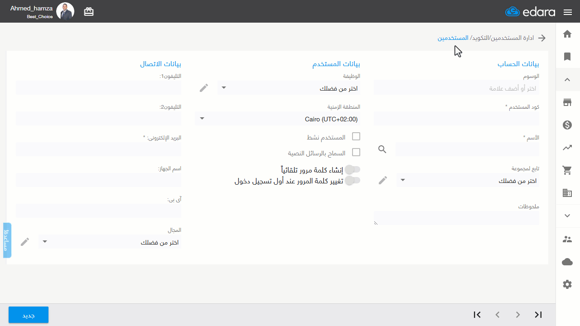Screen dimensions: 580x326
Task: Open the users group sidebar icon
Action: (x=567, y=239)
